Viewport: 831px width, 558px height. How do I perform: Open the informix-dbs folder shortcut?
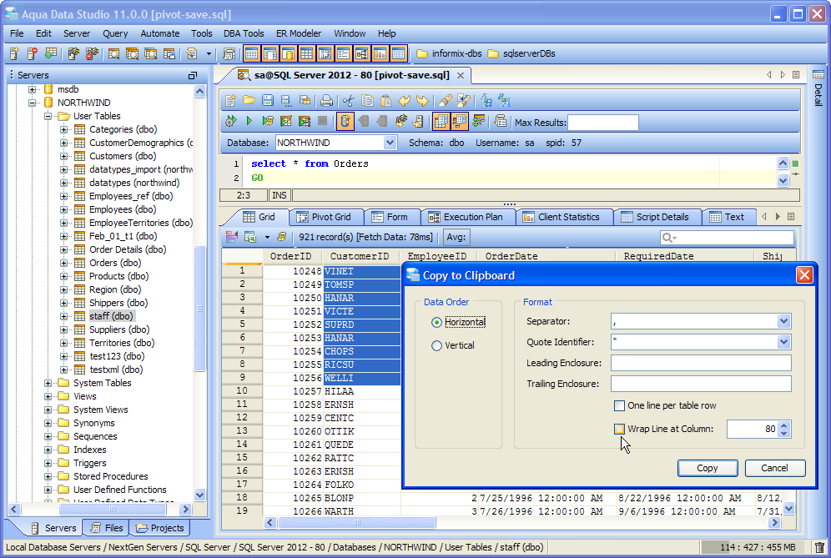(450, 53)
